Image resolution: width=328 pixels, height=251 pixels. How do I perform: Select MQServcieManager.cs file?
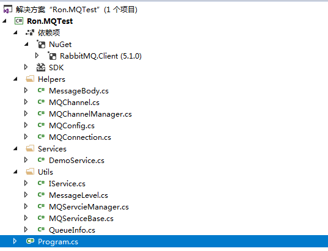89,207
